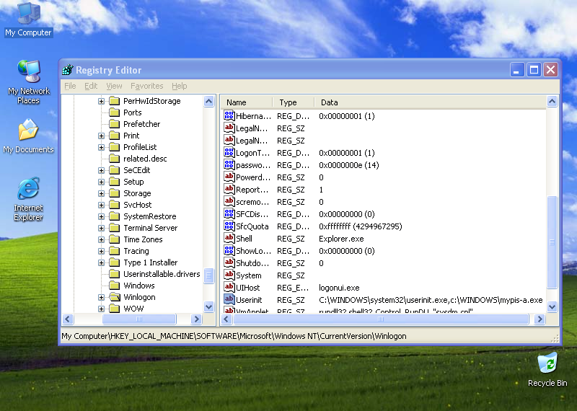The width and height of the screenshot is (577, 411).
Task: Click the UIHost value icon
Action: tap(229, 288)
